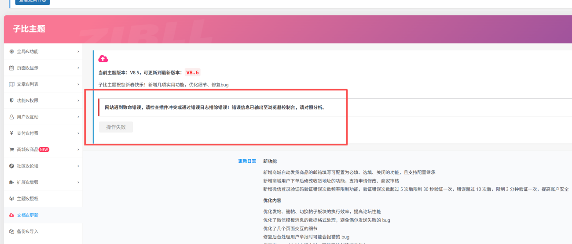
Task: Click the 子比主题 header title
Action: pos(29,29)
